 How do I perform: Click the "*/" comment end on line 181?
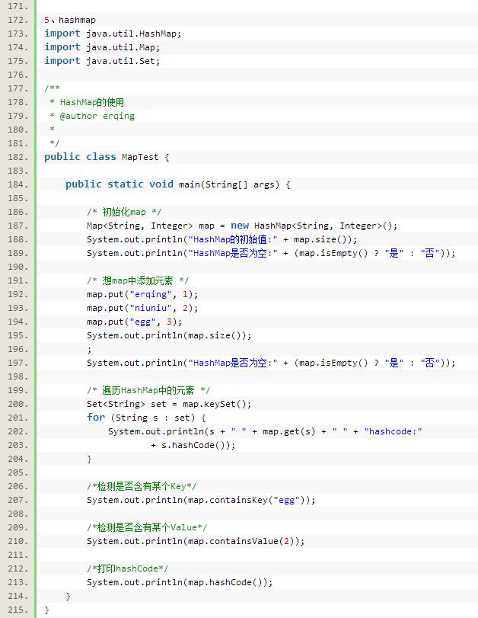55,143
